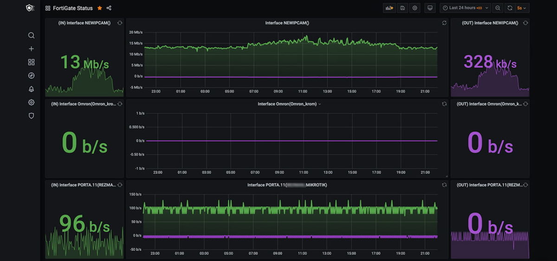Image resolution: width=557 pixels, height=261 pixels.
Task: Open the Dashboards grid icon in sidebar
Action: (x=31, y=62)
